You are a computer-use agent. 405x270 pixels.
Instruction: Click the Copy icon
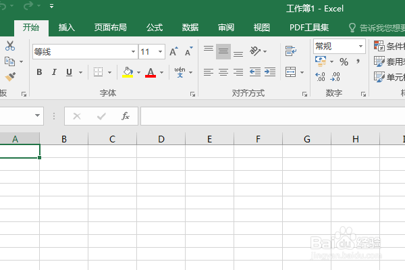10,61
